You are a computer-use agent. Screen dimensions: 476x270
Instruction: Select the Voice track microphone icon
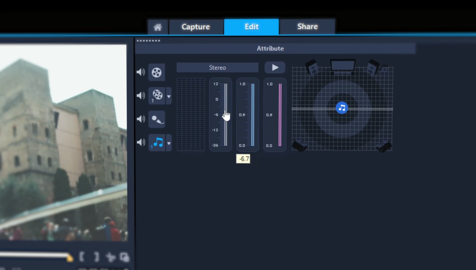pyautogui.click(x=157, y=119)
